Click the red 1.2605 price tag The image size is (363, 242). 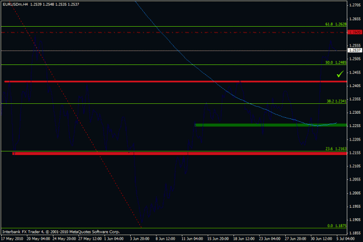[355, 32]
